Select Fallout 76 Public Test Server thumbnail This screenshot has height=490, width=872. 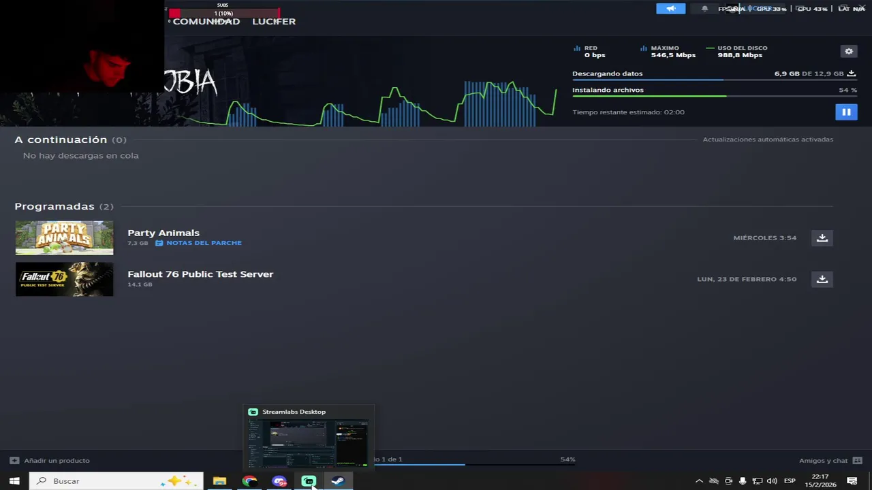(65, 279)
